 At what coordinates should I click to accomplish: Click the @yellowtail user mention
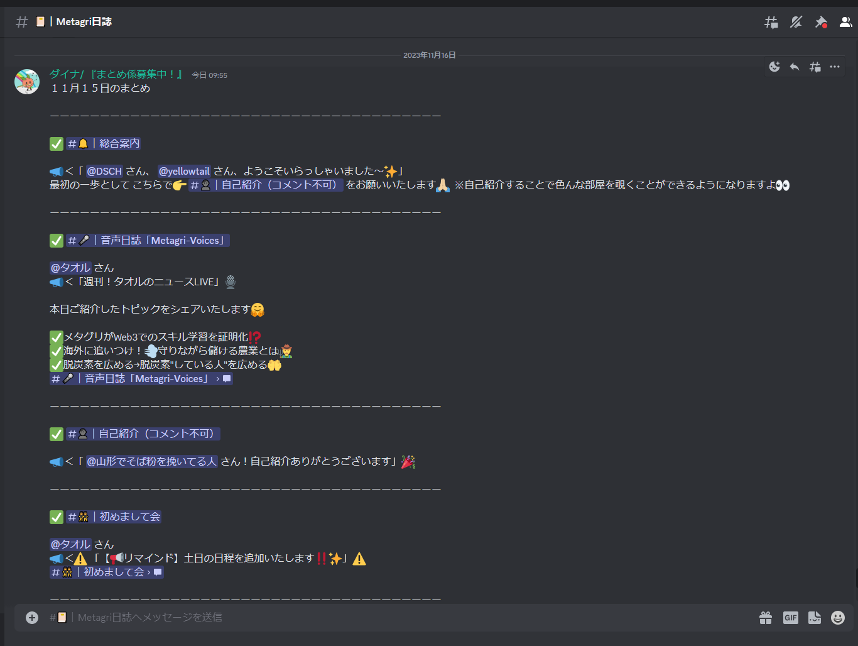(x=184, y=172)
